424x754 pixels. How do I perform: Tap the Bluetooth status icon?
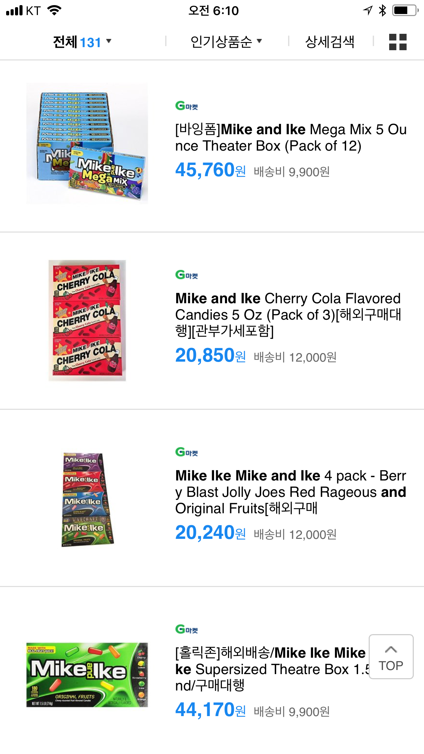pyautogui.click(x=382, y=11)
